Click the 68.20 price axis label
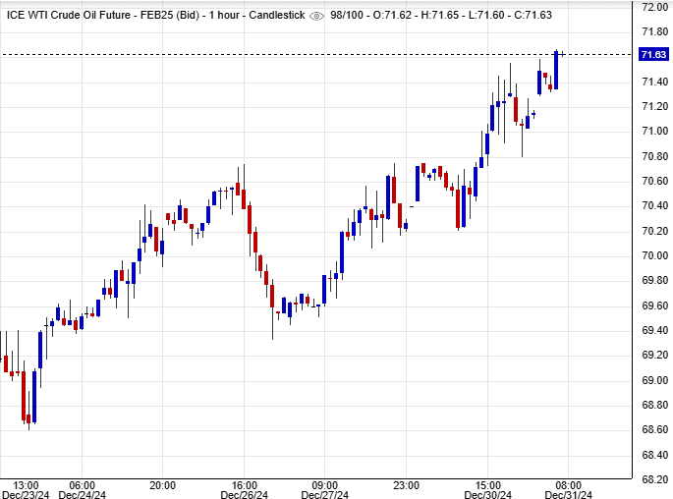Image resolution: width=673 pixels, height=499 pixels. tap(655, 479)
